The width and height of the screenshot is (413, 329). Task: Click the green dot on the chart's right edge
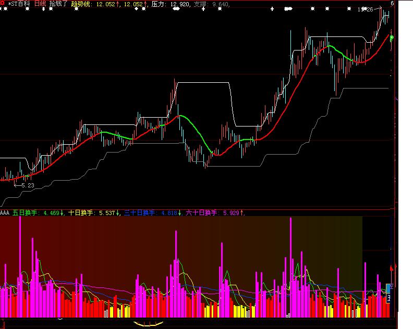tap(392, 37)
